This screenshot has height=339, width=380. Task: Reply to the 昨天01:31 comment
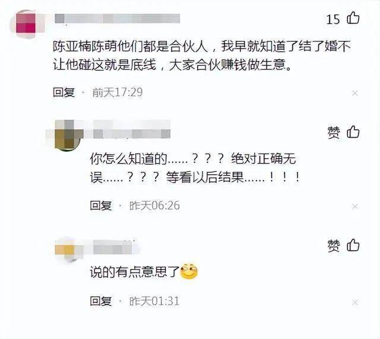tap(101, 301)
